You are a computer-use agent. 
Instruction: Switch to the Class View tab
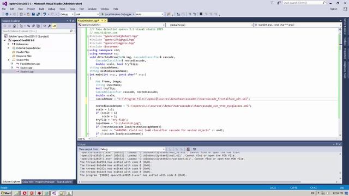point(28,182)
